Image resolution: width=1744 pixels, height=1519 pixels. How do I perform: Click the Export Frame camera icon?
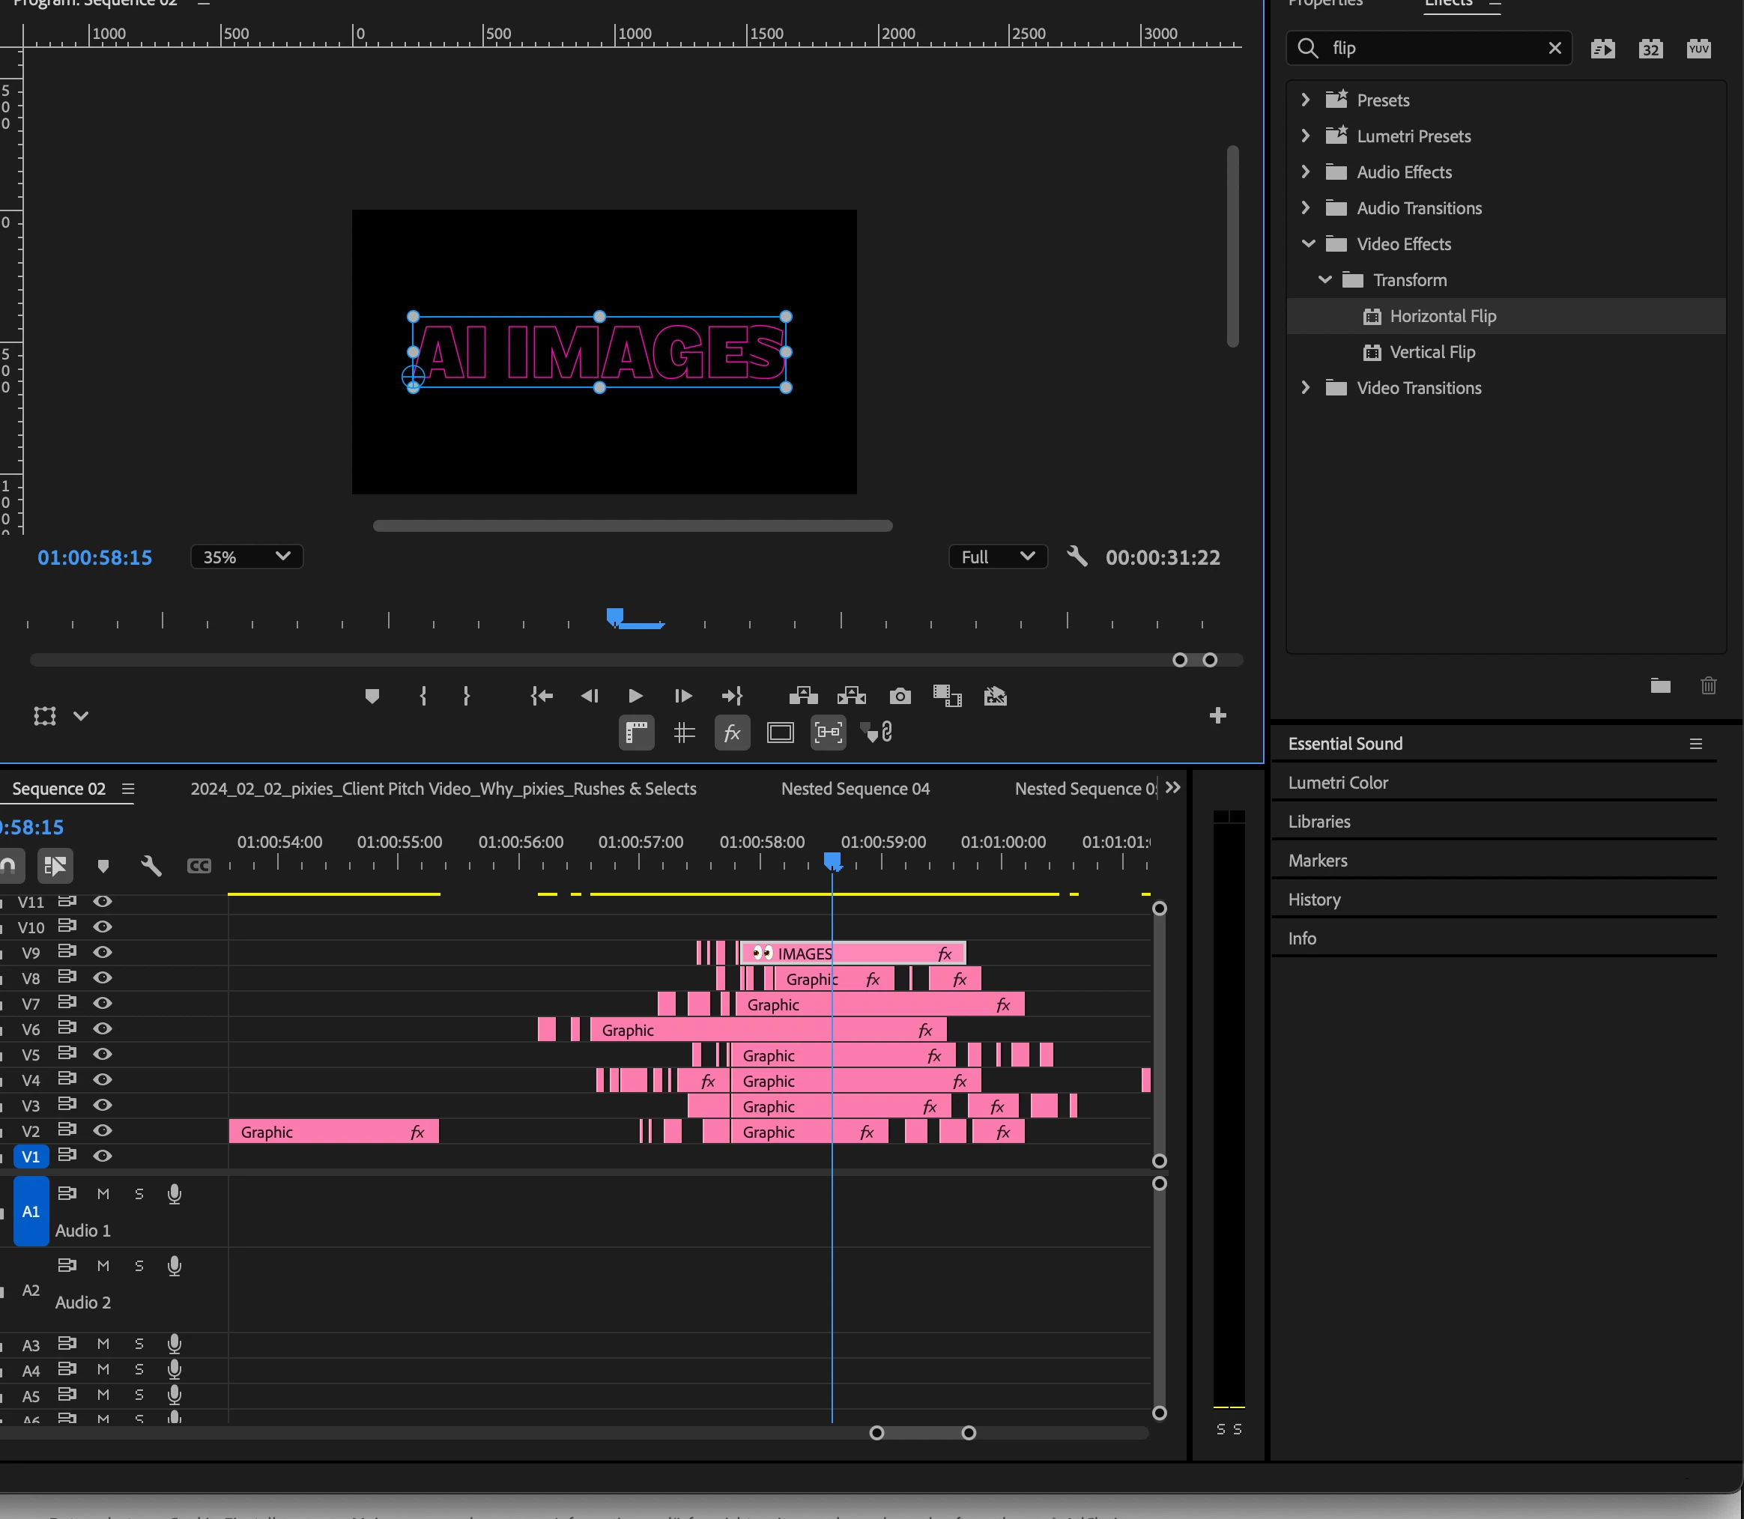900,697
